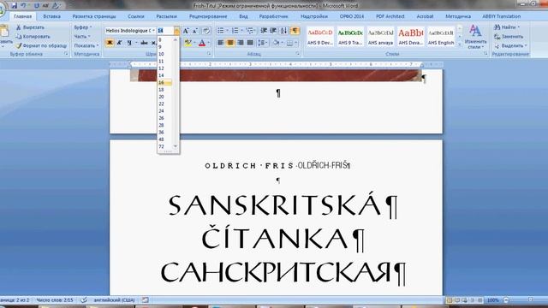Apply the AHS anvaya style
This screenshot has height=308, width=548.
(x=380, y=36)
